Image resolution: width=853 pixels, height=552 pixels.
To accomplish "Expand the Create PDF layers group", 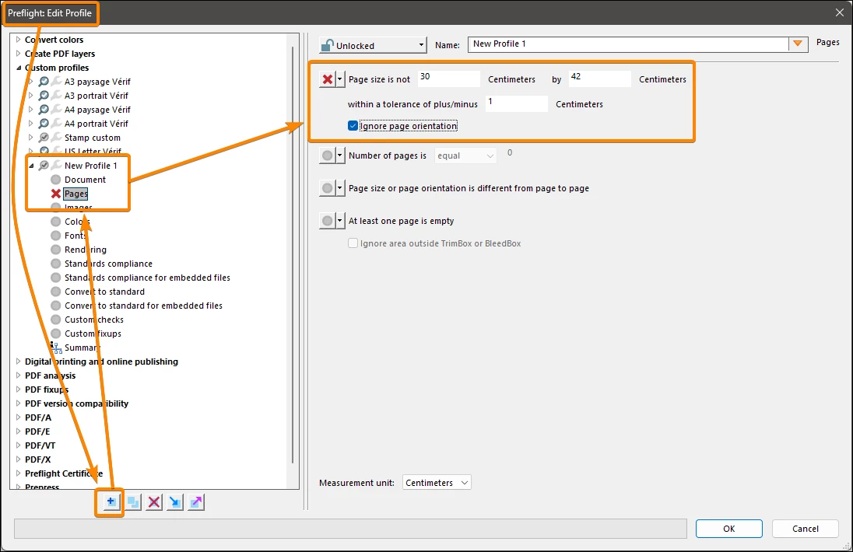I will point(19,53).
